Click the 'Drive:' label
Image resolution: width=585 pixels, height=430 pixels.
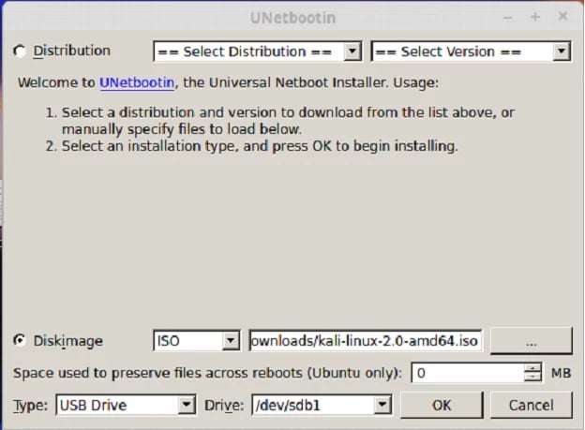coord(224,406)
